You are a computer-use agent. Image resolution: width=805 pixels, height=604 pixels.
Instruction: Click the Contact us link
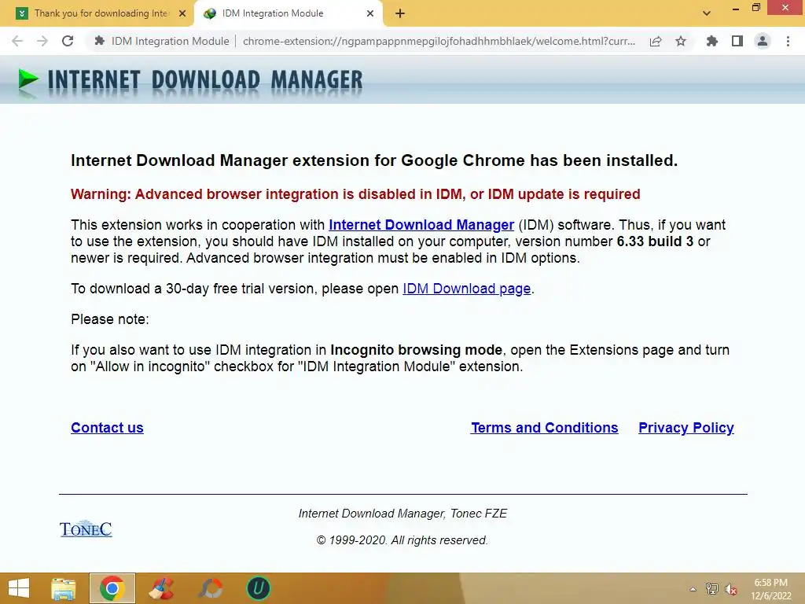point(107,428)
